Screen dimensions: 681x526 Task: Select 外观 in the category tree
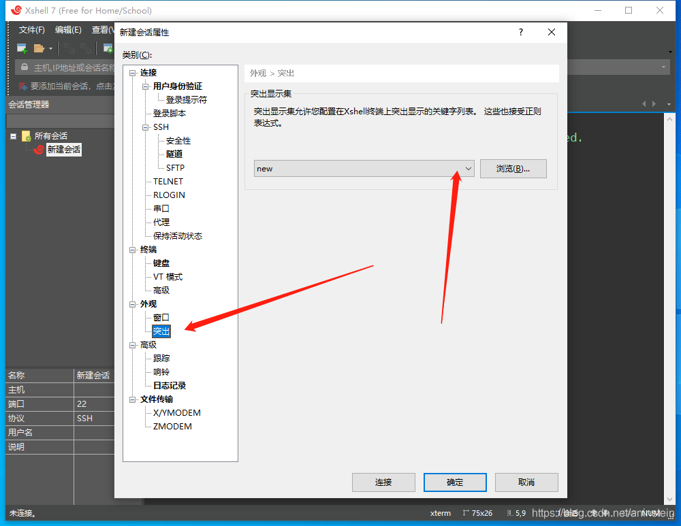point(148,303)
